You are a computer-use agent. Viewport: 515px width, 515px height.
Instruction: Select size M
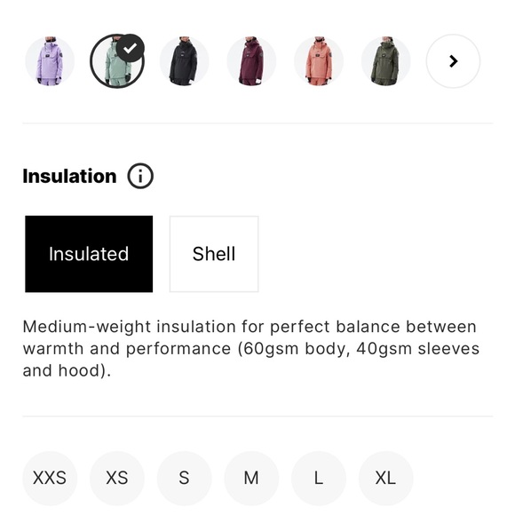click(x=251, y=479)
